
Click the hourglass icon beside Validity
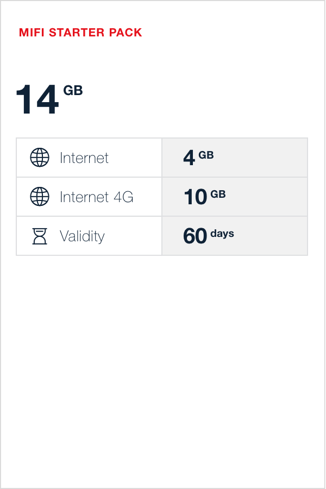pos(39,236)
